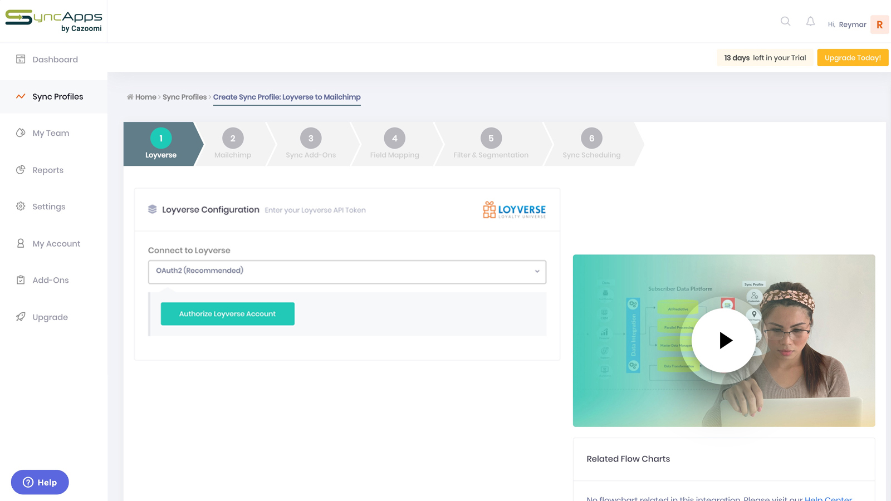Click the SyncApps by Cazoomi logo
The image size is (891, 501).
click(x=53, y=20)
